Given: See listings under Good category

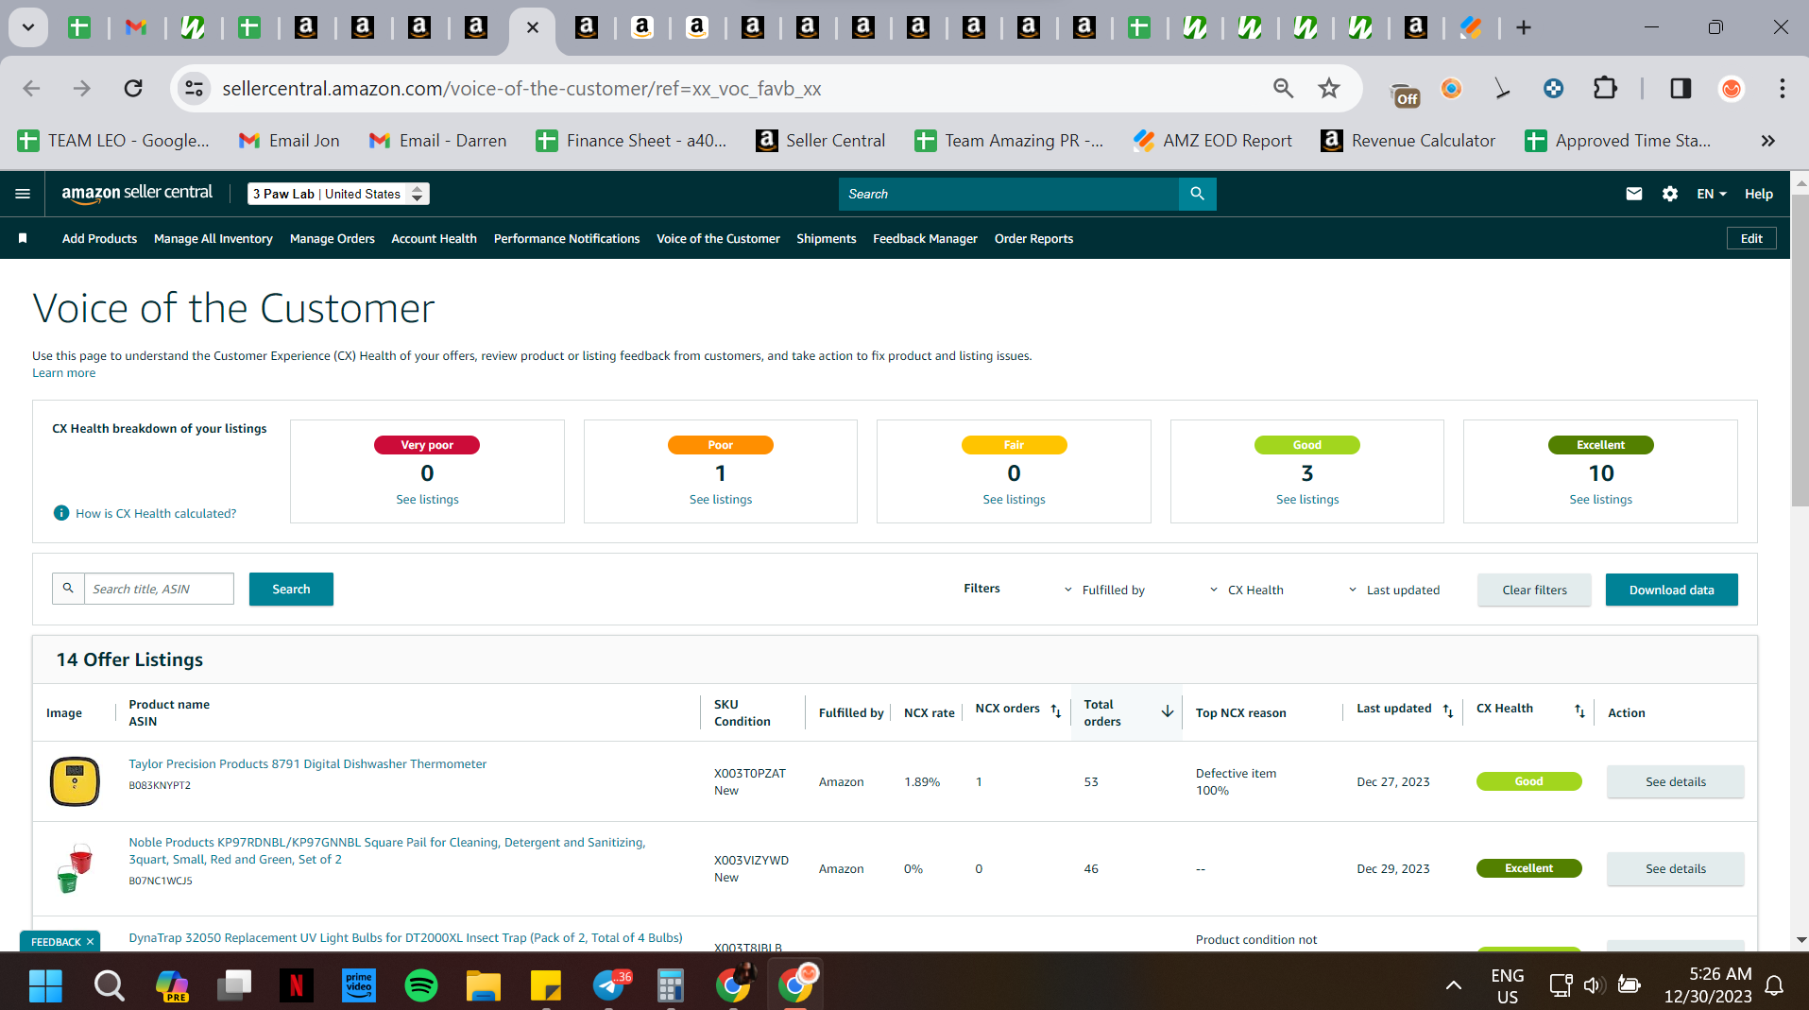Looking at the screenshot, I should 1306,499.
